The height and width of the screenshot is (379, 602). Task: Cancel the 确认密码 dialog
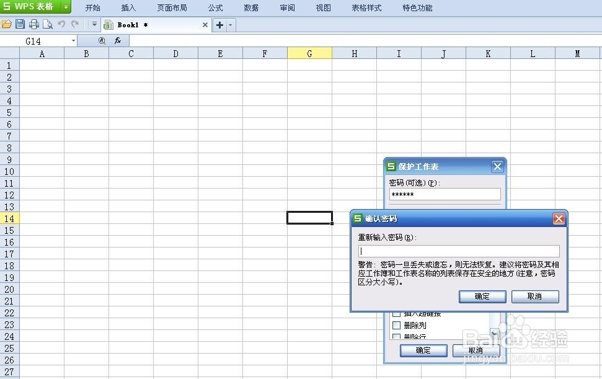(534, 297)
